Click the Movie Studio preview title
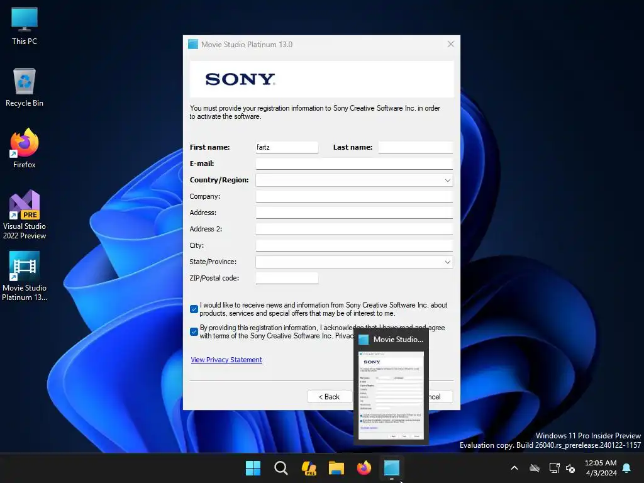The image size is (644, 483). (x=398, y=339)
